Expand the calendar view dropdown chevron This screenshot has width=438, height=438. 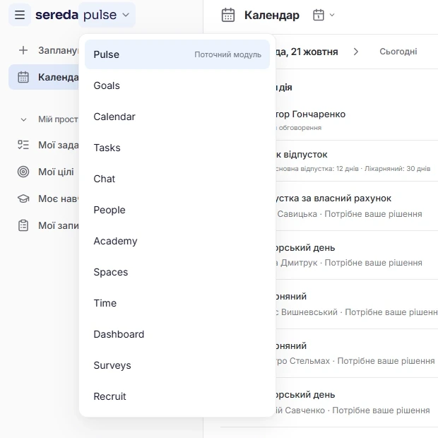tap(332, 15)
